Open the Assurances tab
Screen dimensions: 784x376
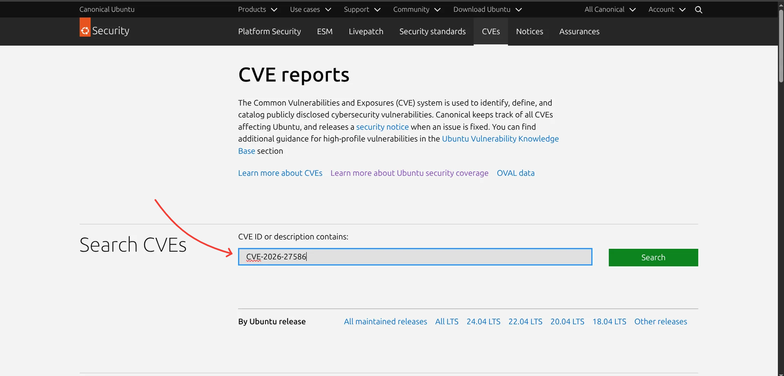coord(579,31)
